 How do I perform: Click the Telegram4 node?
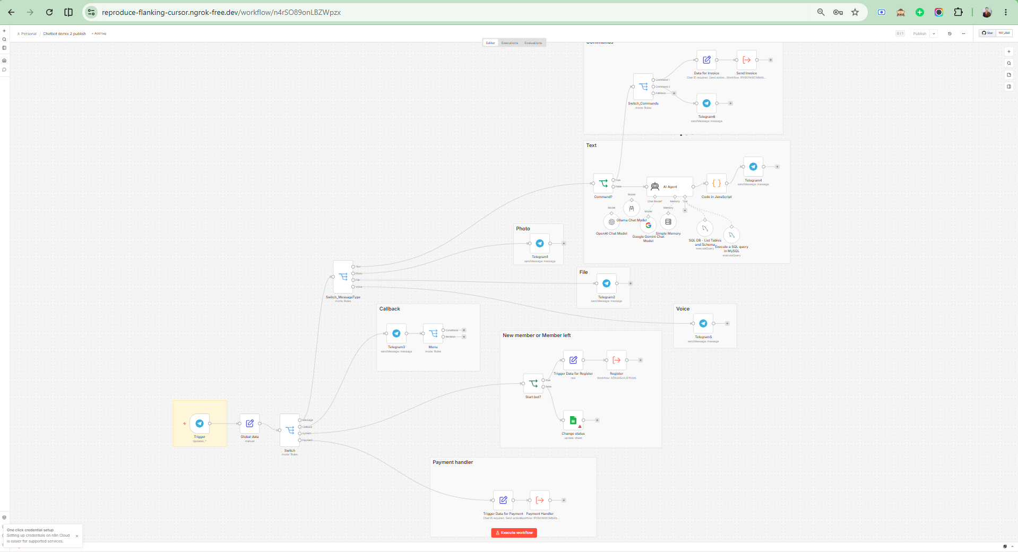point(753,167)
